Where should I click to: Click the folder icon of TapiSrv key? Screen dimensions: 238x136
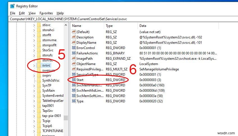pos(39,111)
